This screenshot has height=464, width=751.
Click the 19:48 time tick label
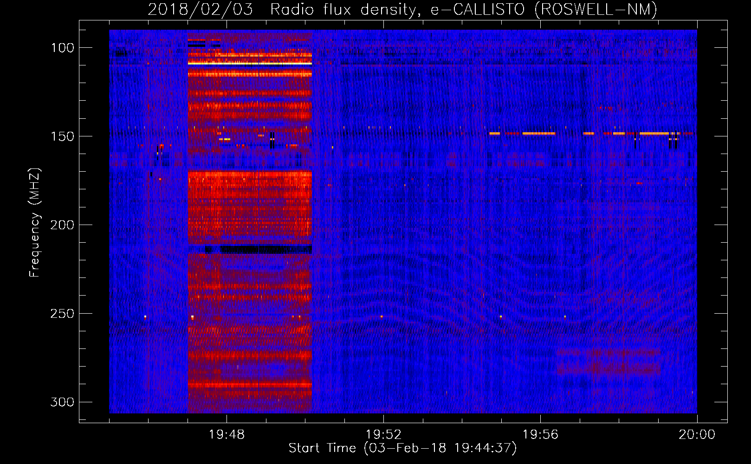pyautogui.click(x=227, y=435)
